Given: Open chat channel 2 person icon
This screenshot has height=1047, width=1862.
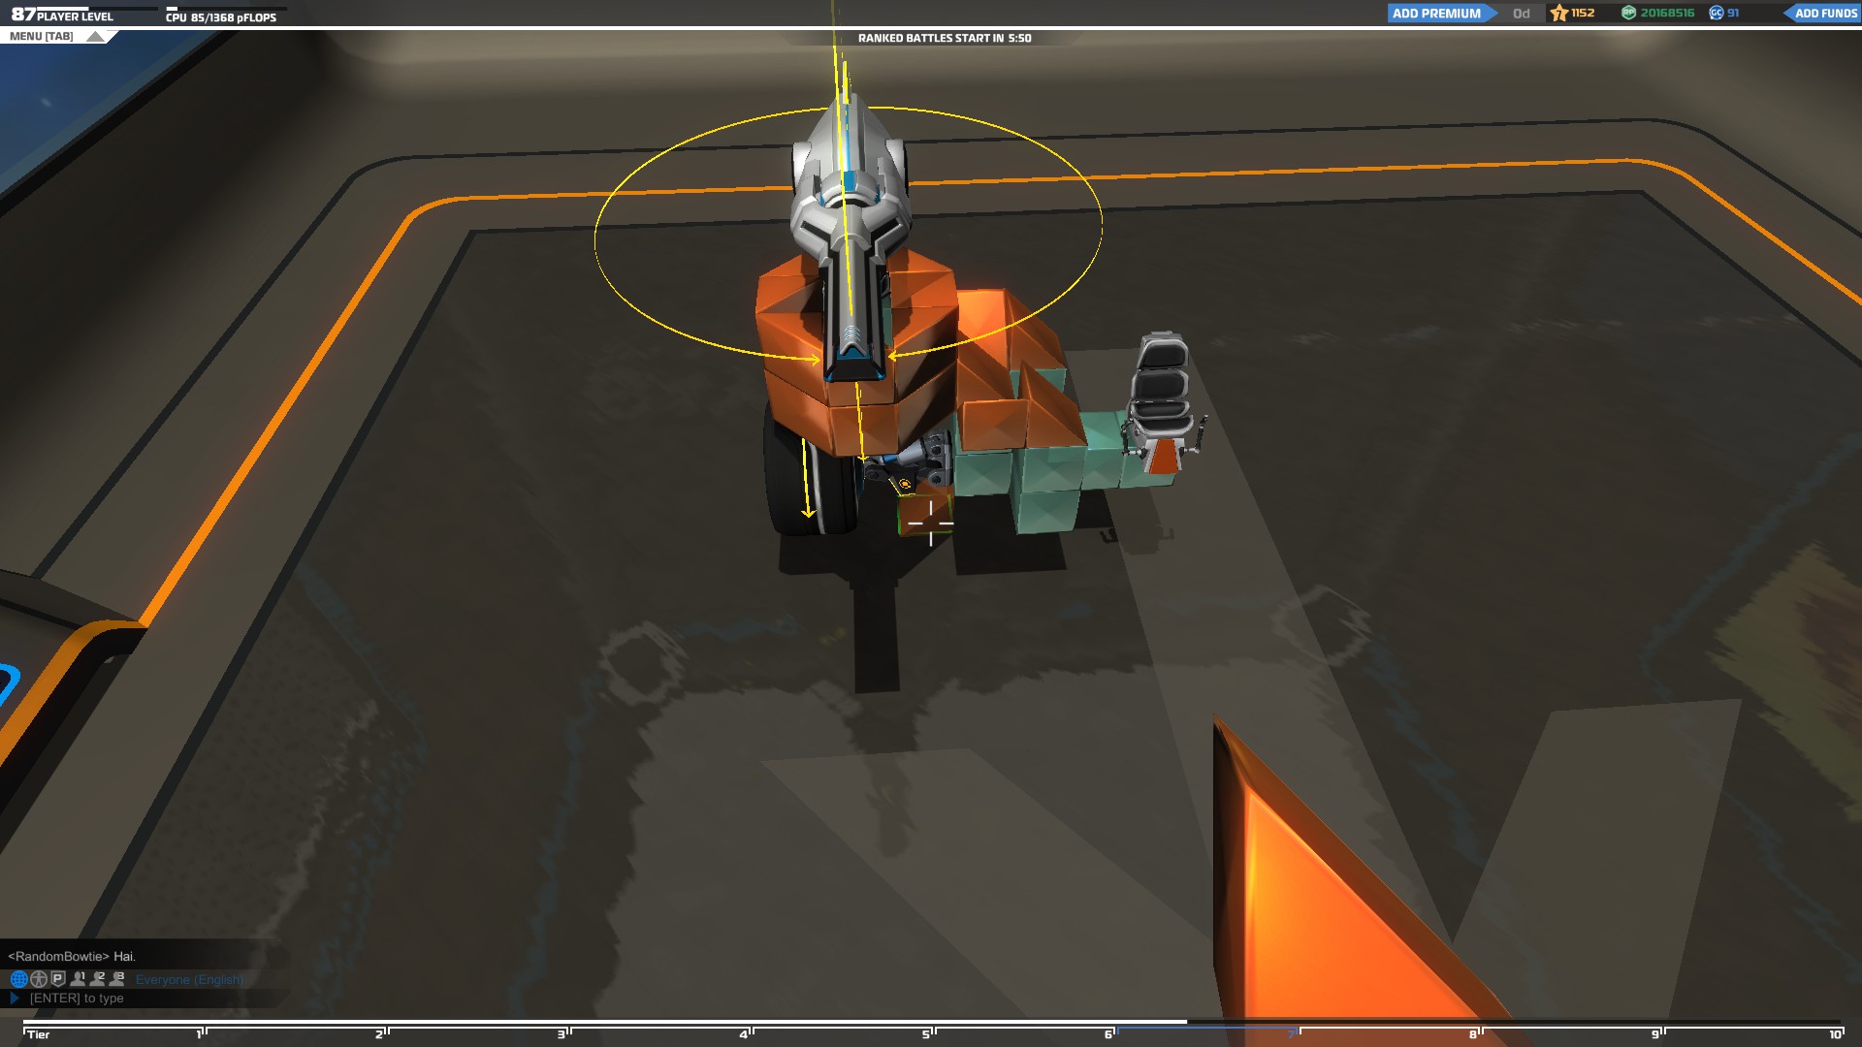Looking at the screenshot, I should tap(97, 979).
